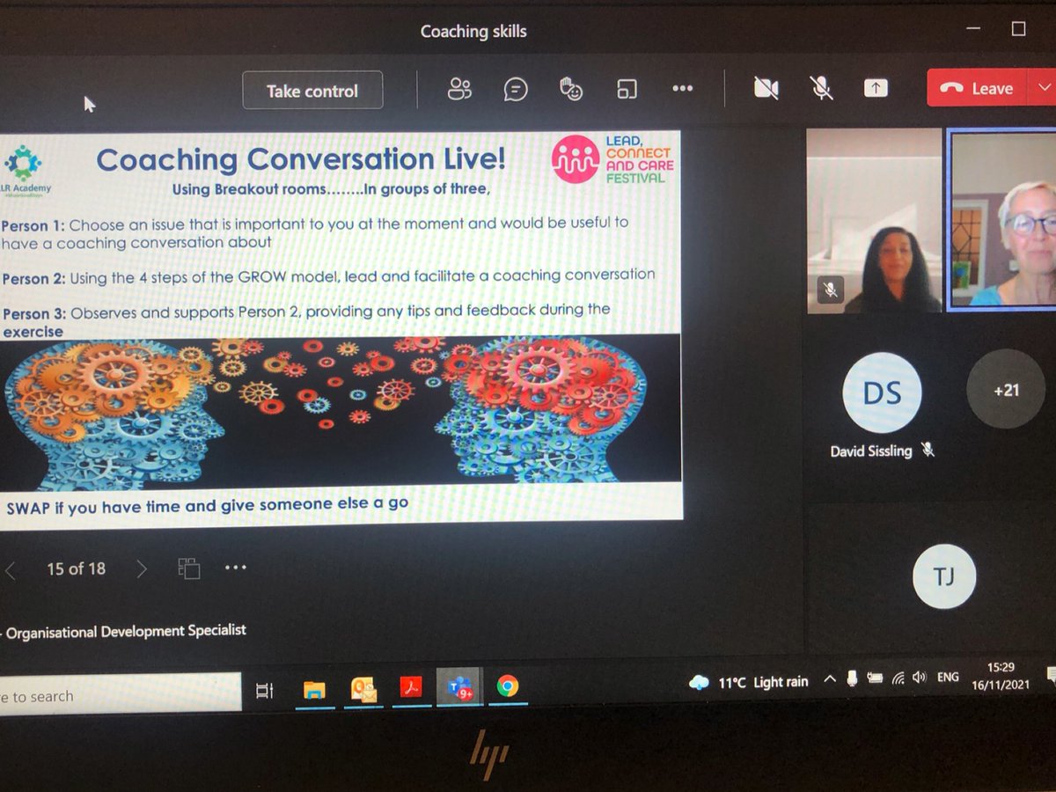Open the meeting chat icon

[x=516, y=89]
